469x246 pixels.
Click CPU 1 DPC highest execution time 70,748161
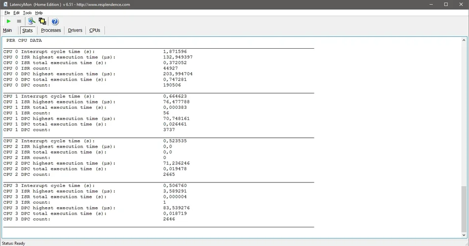(176, 119)
